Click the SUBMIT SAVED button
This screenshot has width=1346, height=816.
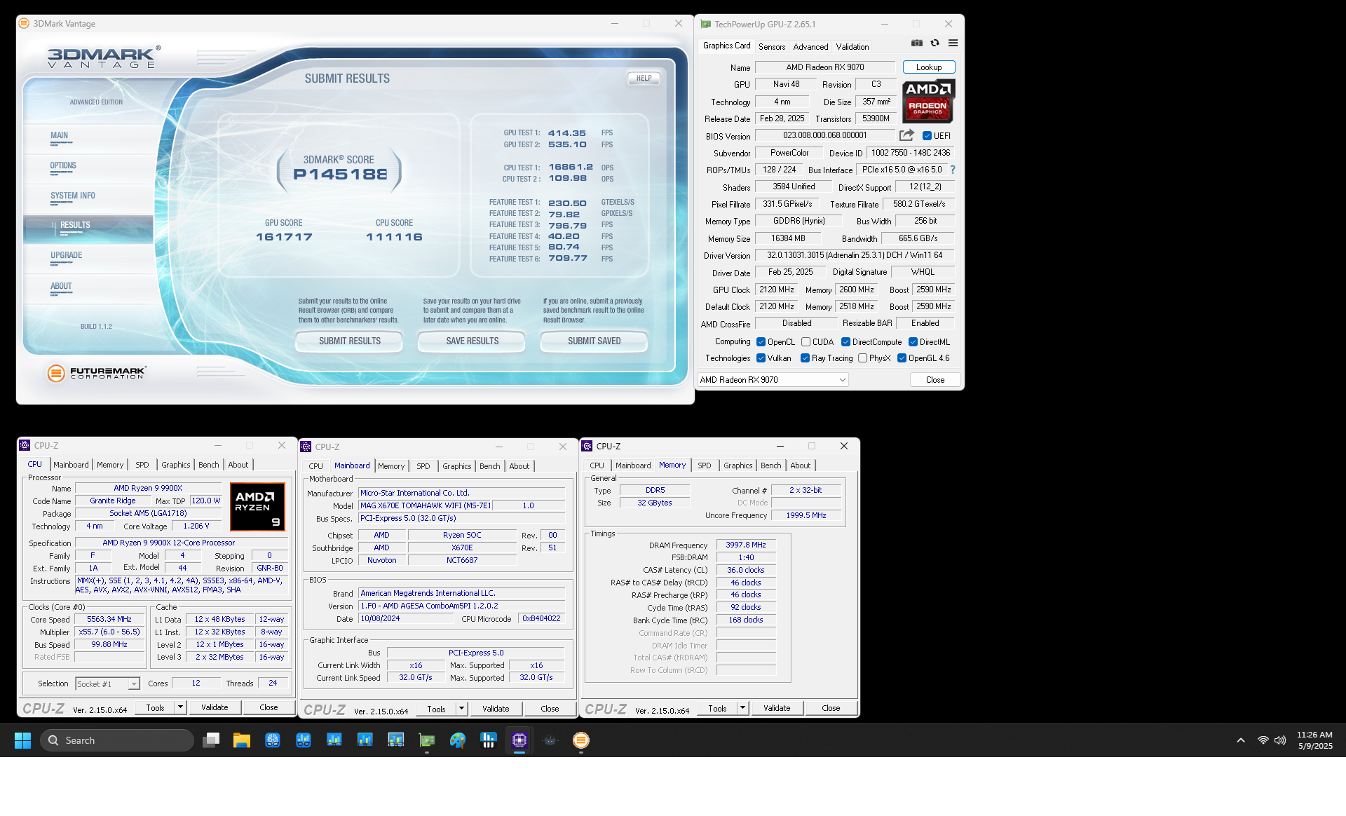coord(594,341)
